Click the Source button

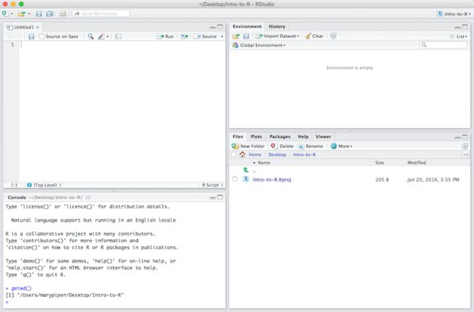205,36
